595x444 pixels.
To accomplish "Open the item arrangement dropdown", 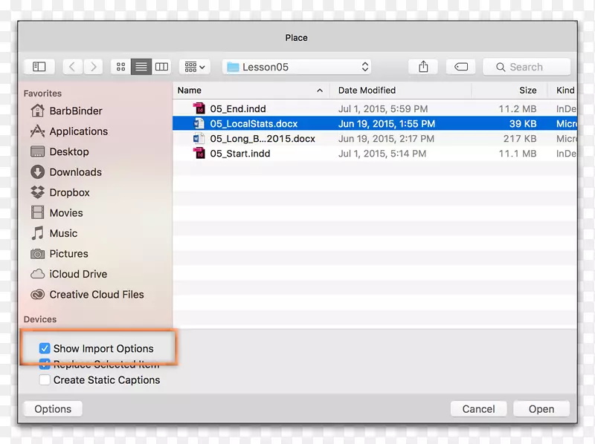I will tap(195, 67).
